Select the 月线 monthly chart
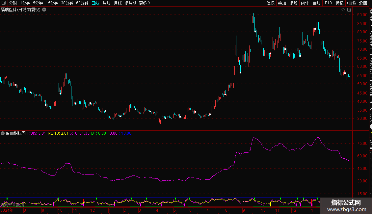The width and height of the screenshot is (372, 214). click(118, 3)
